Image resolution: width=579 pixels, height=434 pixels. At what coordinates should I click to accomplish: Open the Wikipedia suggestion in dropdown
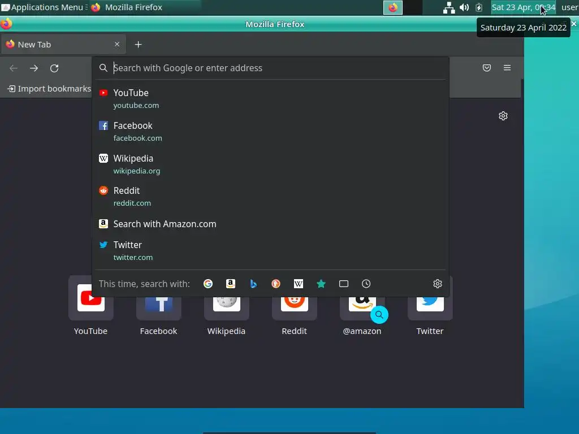270,164
